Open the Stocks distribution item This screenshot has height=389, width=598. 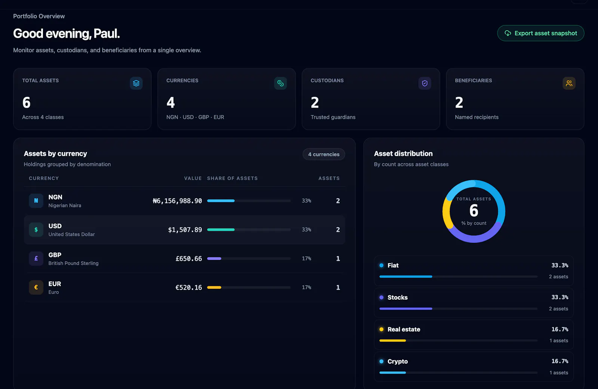point(474,303)
